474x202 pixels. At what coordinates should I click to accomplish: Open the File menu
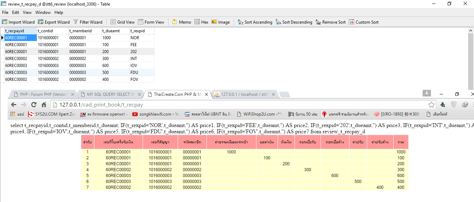[5, 12]
